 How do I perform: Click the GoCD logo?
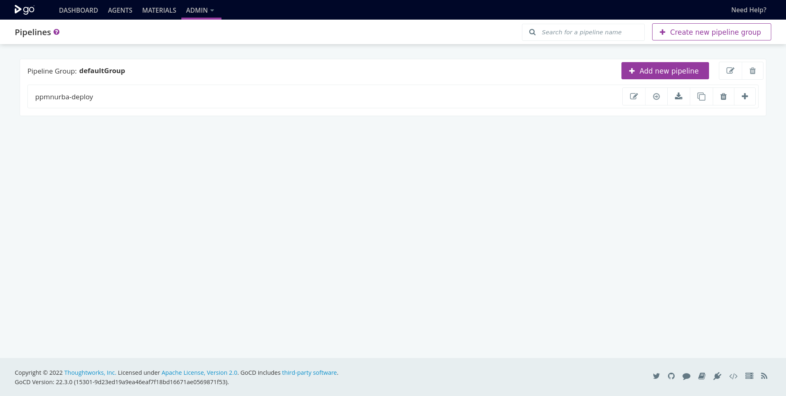pos(25,9)
